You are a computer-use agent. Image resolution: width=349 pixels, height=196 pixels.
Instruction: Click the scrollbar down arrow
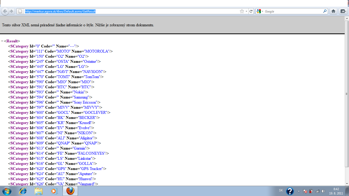point(347,184)
